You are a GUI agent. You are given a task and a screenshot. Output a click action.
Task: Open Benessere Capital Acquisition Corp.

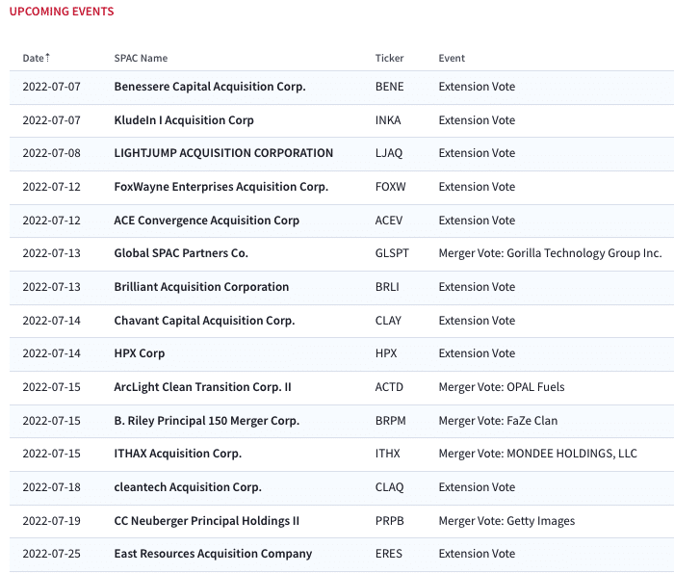[x=210, y=87]
